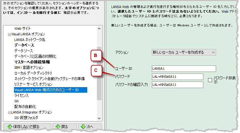Toggle the パスワード非表示 checkbox
Image resolution: width=240 pixels, height=133 pixels.
[x=210, y=80]
